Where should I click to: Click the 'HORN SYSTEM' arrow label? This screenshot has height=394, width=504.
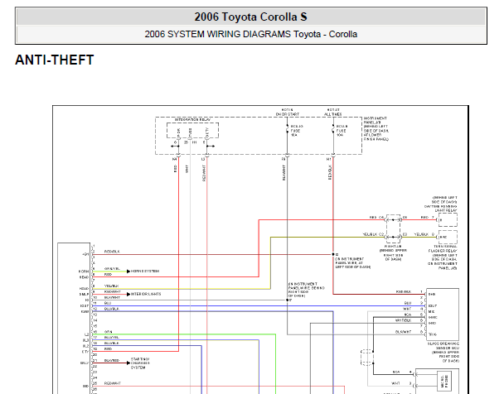click(145, 271)
